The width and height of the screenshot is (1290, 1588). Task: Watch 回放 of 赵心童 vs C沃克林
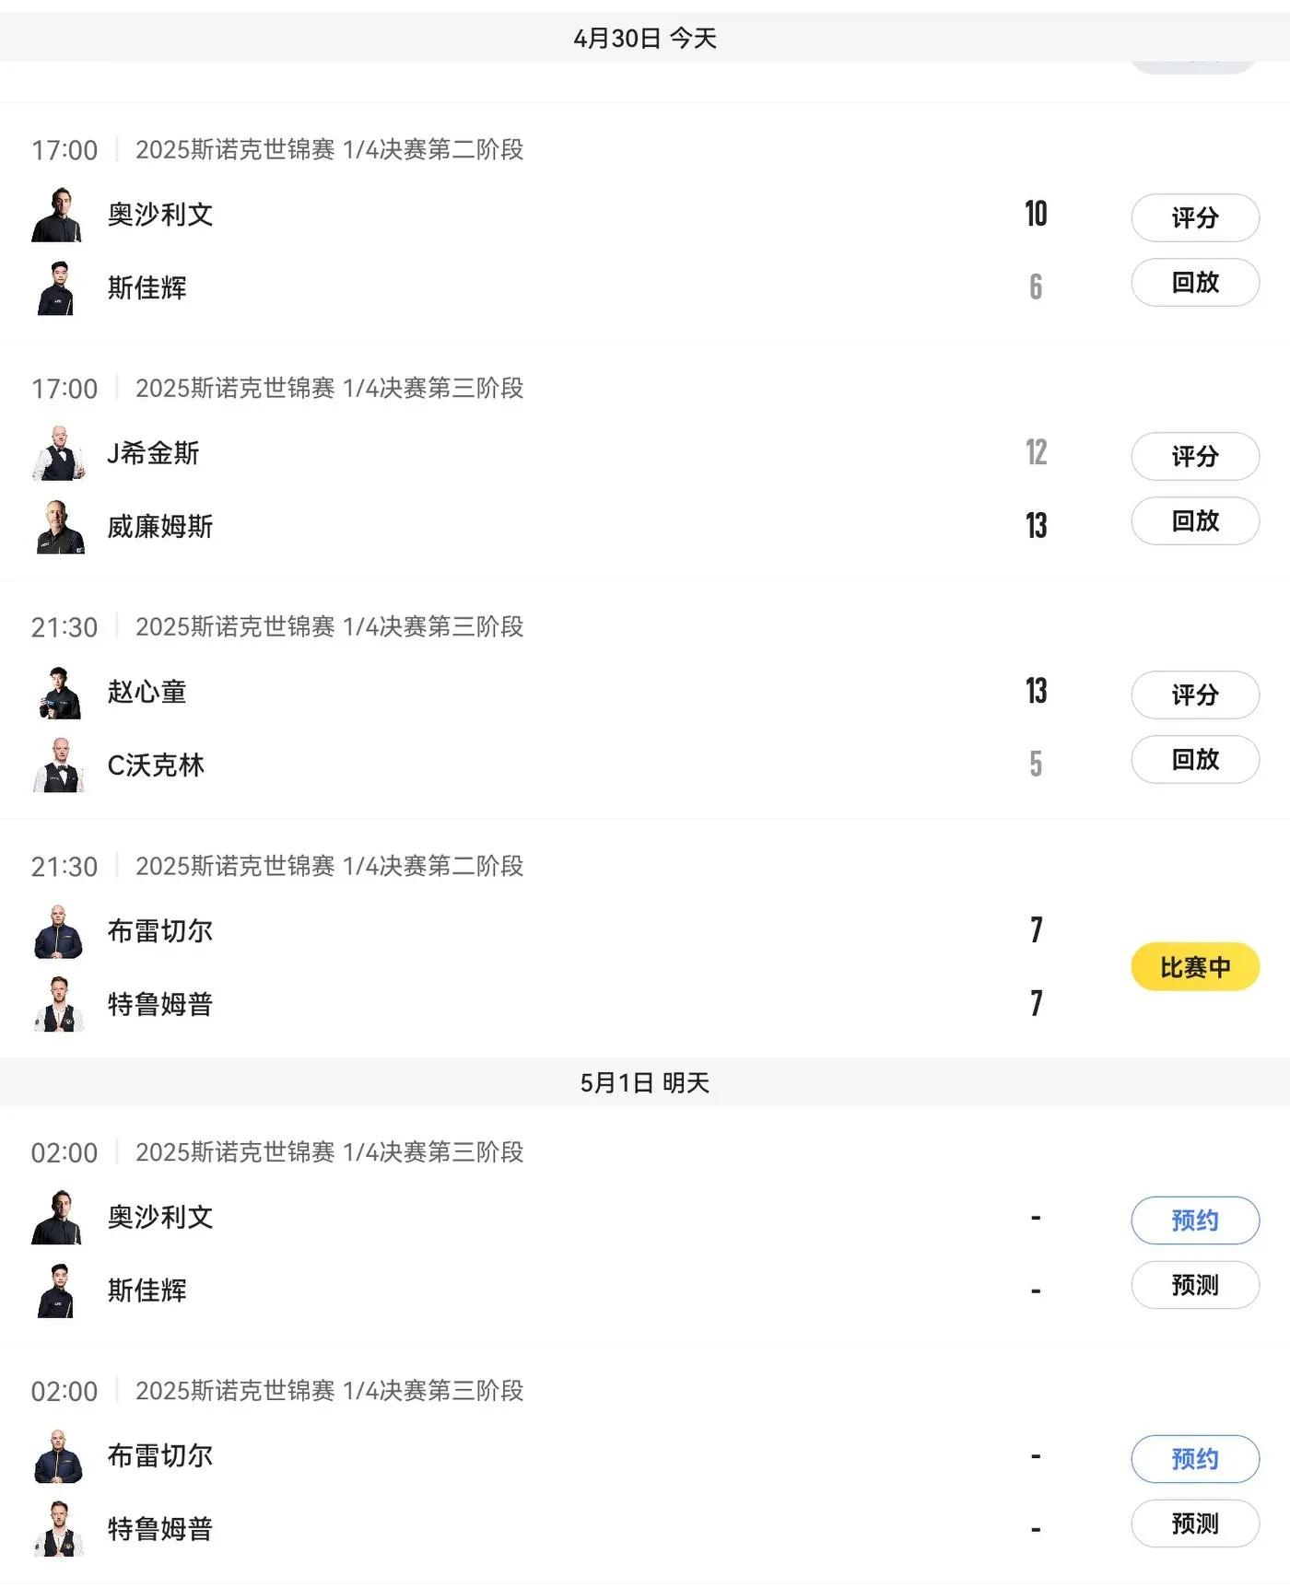click(1195, 760)
